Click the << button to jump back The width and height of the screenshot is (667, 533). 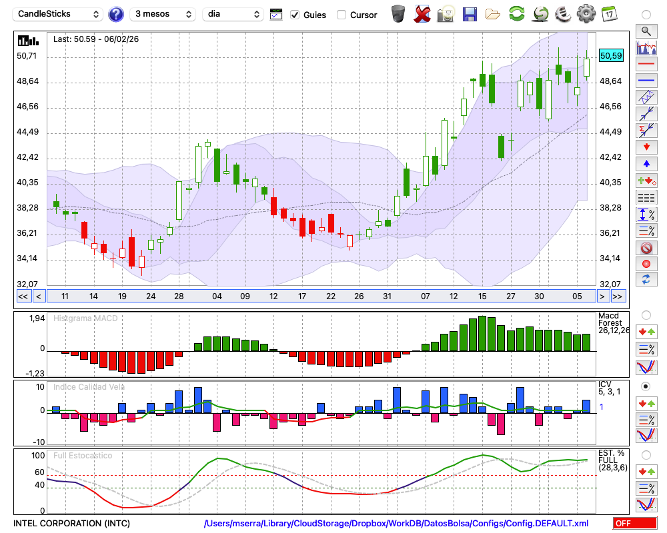click(x=23, y=296)
